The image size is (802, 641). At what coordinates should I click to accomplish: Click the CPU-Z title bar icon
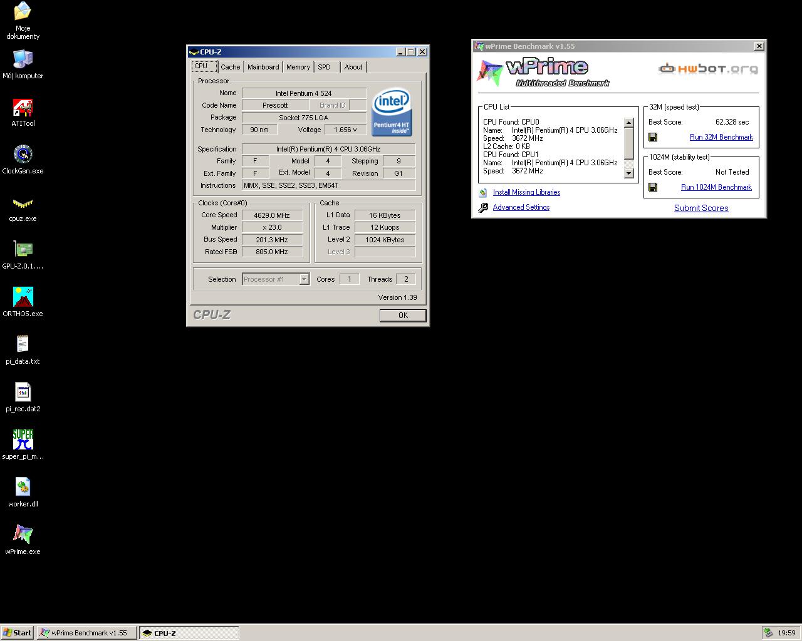tap(194, 52)
